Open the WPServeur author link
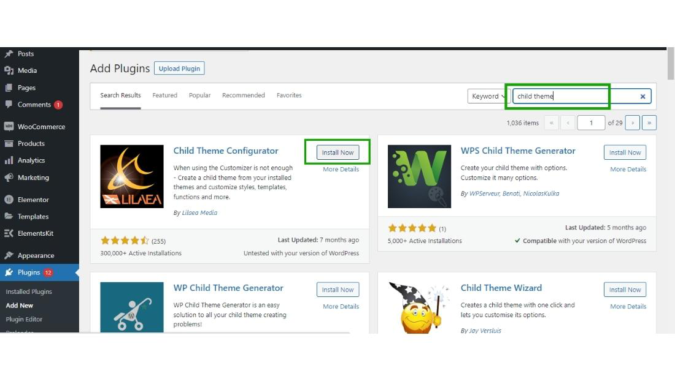 click(484, 194)
